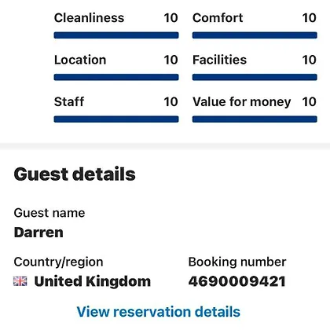Viewport: 330px width, 330px height.
Task: Select the guest name Darren
Action: (38, 233)
